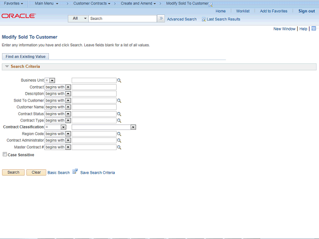Open the Main Menu dropdown
This screenshot has width=319, height=239.
click(46, 3)
